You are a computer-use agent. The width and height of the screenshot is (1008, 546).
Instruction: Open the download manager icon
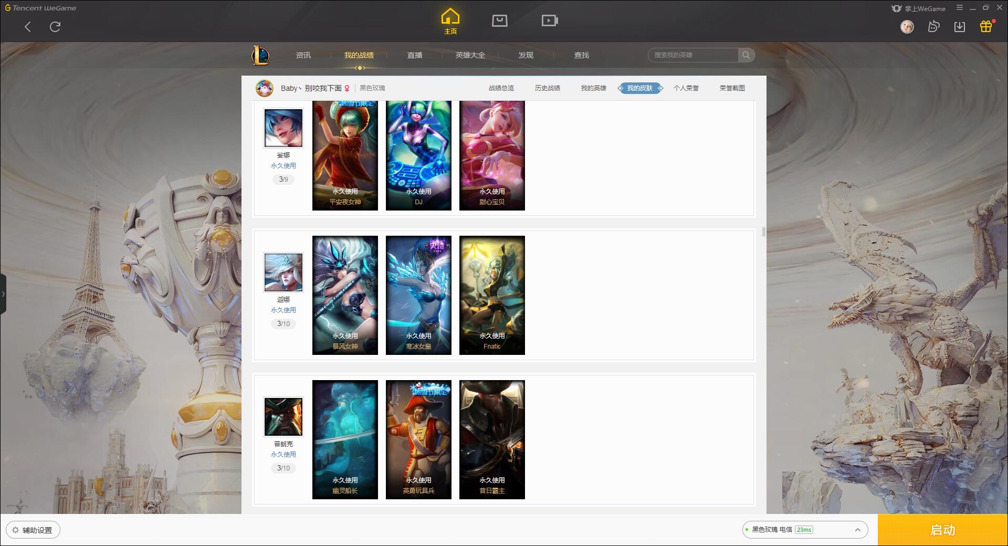click(x=960, y=26)
